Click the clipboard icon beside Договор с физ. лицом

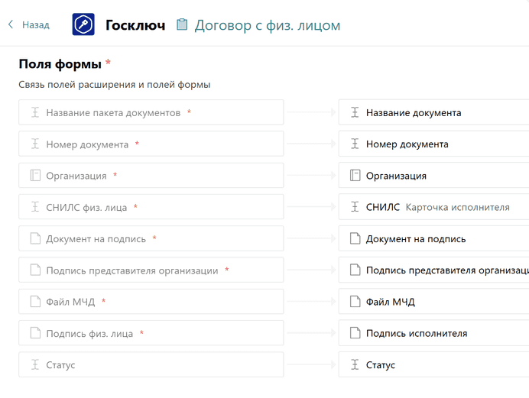coord(182,25)
